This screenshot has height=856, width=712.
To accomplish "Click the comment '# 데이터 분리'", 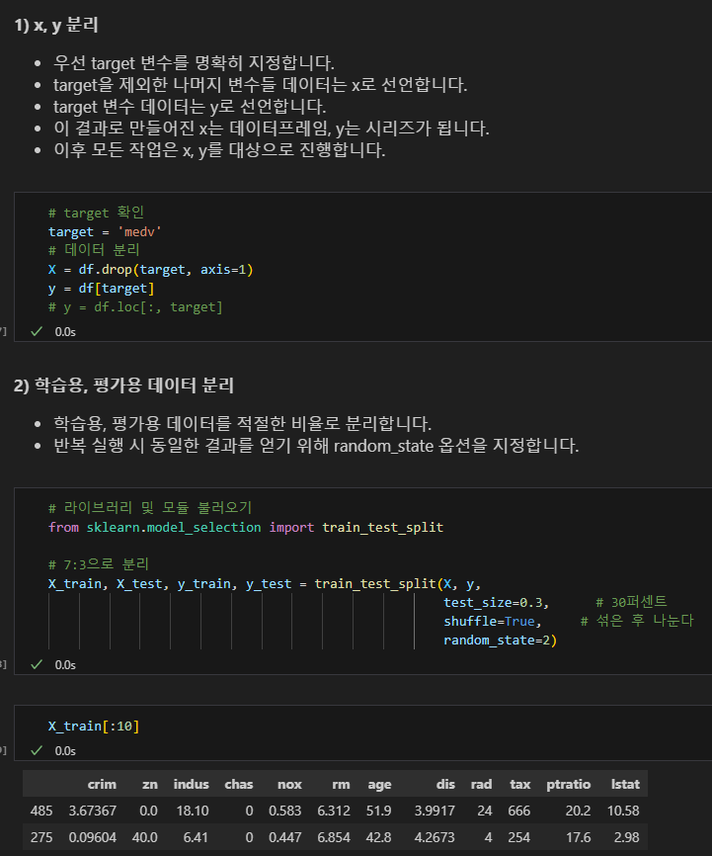I will click(x=94, y=250).
